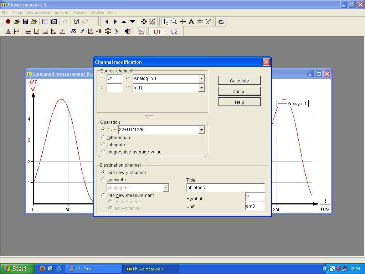Open a measurement file via folder icon
This screenshot has width=365, height=274.
16,22
